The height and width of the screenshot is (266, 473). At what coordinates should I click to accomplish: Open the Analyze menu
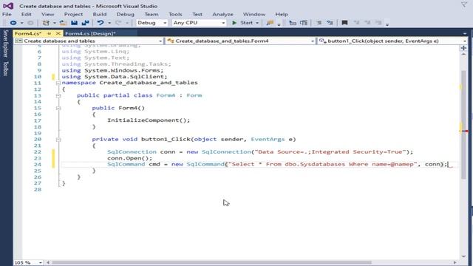click(222, 14)
